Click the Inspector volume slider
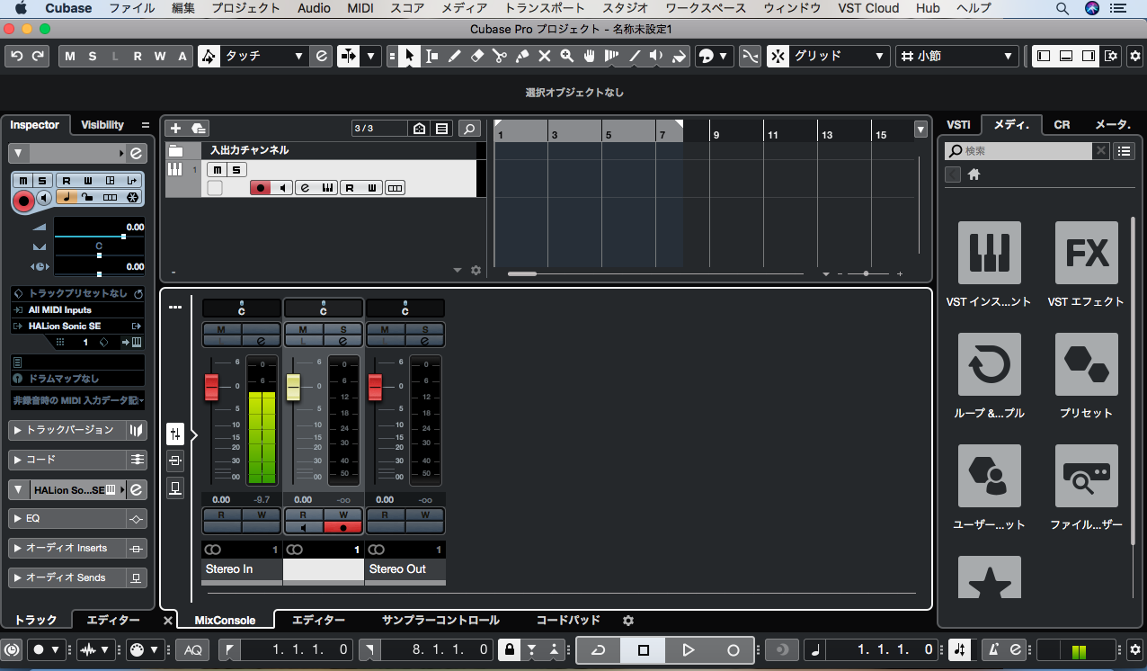 (99, 237)
